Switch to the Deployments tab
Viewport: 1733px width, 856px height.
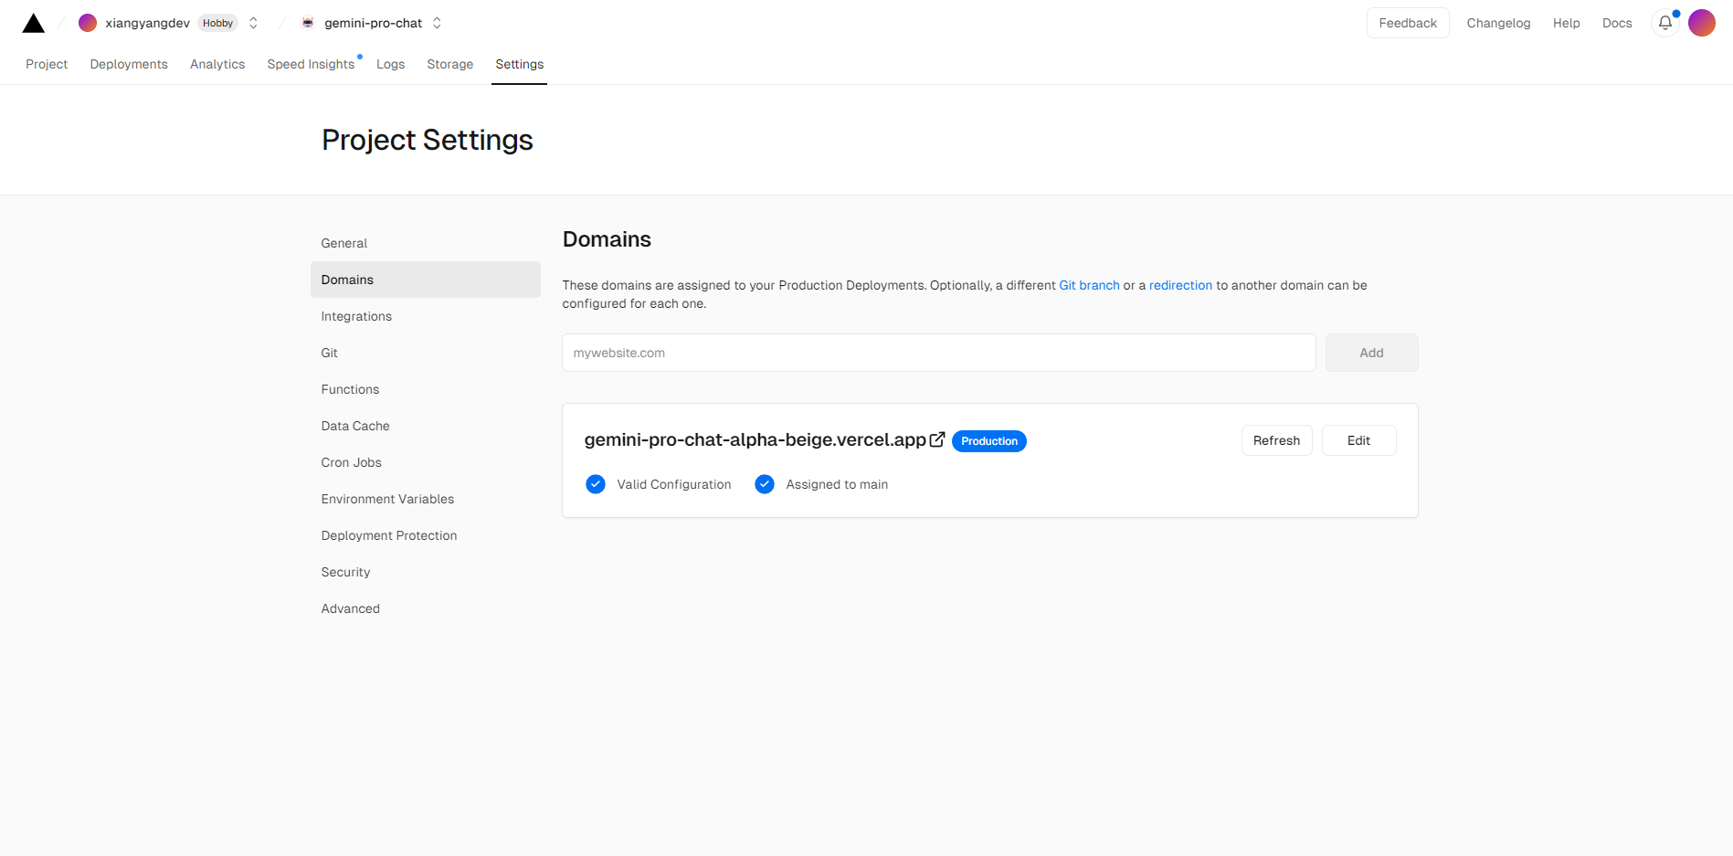pos(129,64)
